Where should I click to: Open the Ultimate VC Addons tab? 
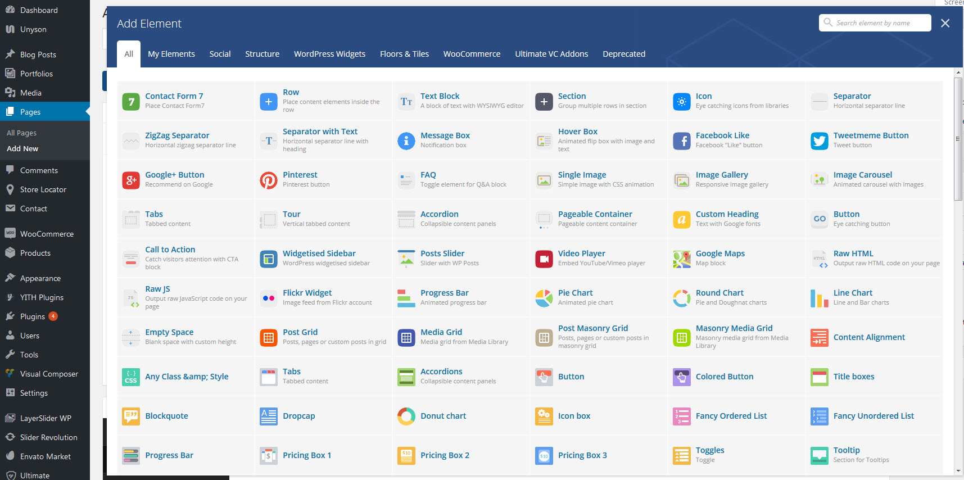pos(551,54)
